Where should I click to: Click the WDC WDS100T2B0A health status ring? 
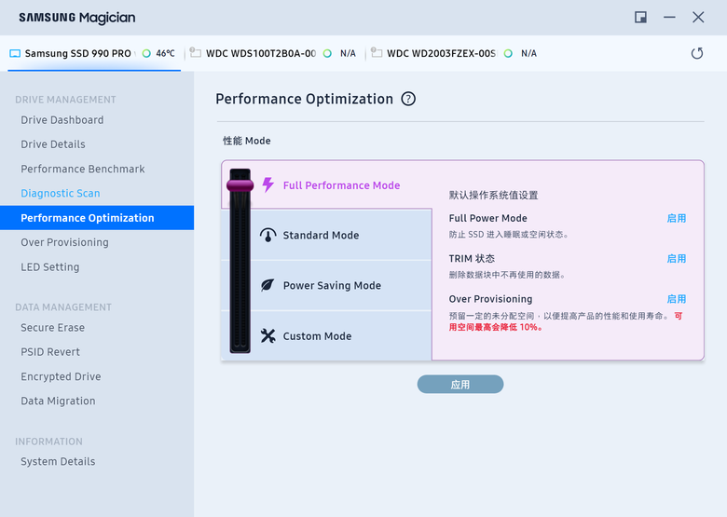pyautogui.click(x=327, y=53)
